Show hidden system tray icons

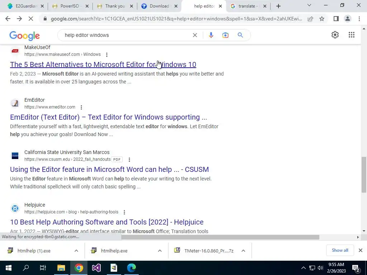pos(303,268)
